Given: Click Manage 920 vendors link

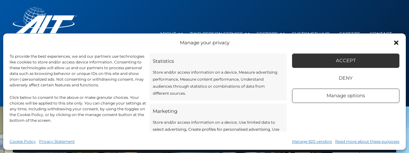Looking at the screenshot, I should 312,142.
